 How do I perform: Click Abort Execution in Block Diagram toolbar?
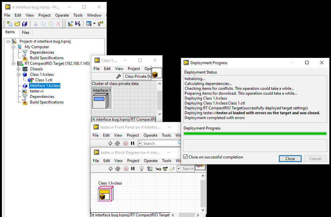pos(126,169)
